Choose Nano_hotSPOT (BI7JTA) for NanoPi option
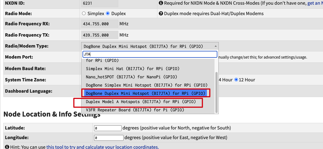 (132, 77)
